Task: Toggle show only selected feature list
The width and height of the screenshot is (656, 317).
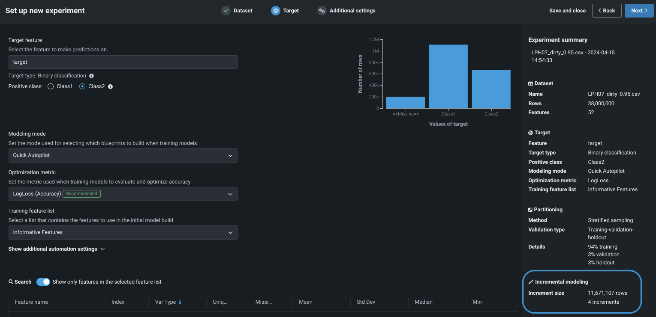Action: pyautogui.click(x=43, y=282)
